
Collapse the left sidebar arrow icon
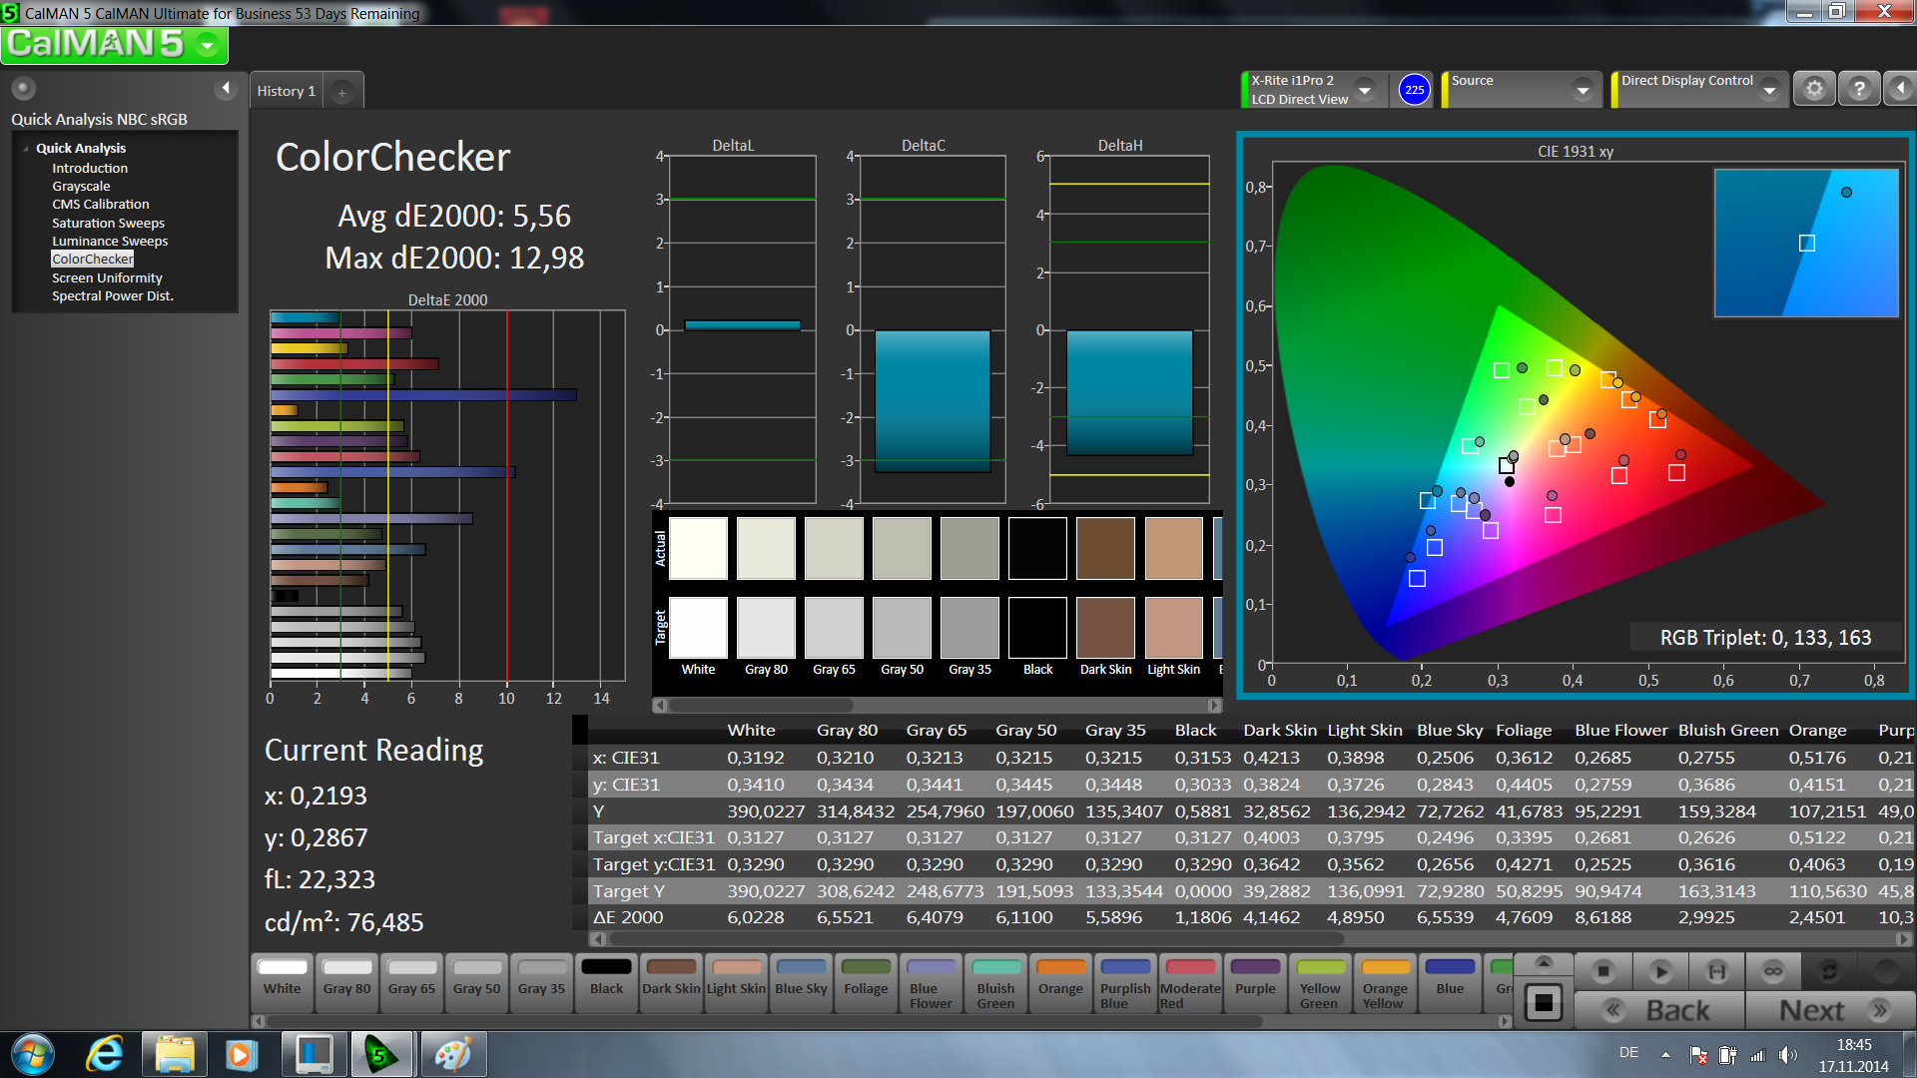[x=226, y=88]
